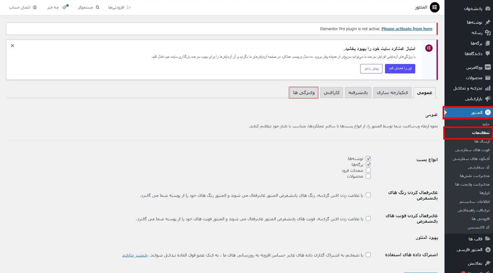Check usage data sharing checkbox
Viewport: 493px width, 273px height.
(x=368, y=255)
